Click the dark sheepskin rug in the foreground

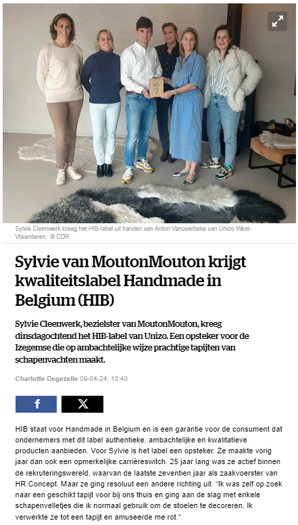pos(157,205)
